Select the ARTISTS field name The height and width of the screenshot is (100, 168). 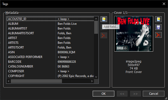coord(13,43)
